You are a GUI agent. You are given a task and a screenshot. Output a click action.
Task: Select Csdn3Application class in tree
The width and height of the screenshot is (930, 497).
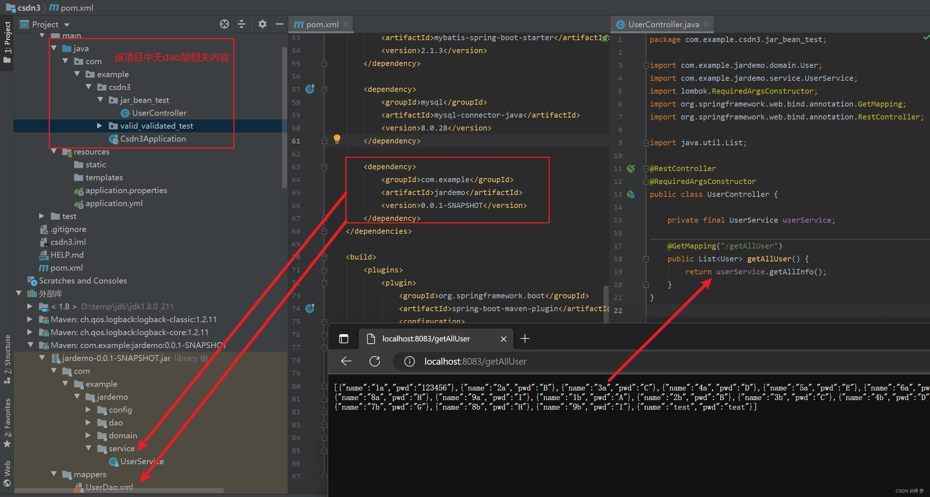point(148,139)
